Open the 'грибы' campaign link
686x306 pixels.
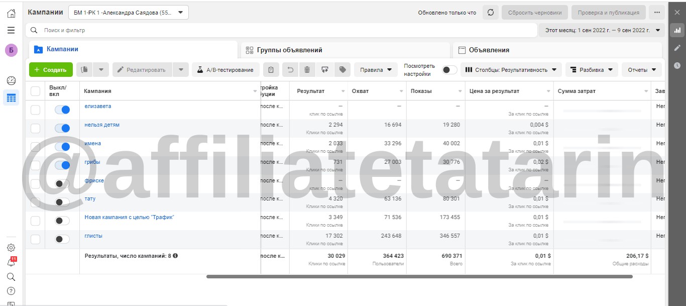[92, 162]
